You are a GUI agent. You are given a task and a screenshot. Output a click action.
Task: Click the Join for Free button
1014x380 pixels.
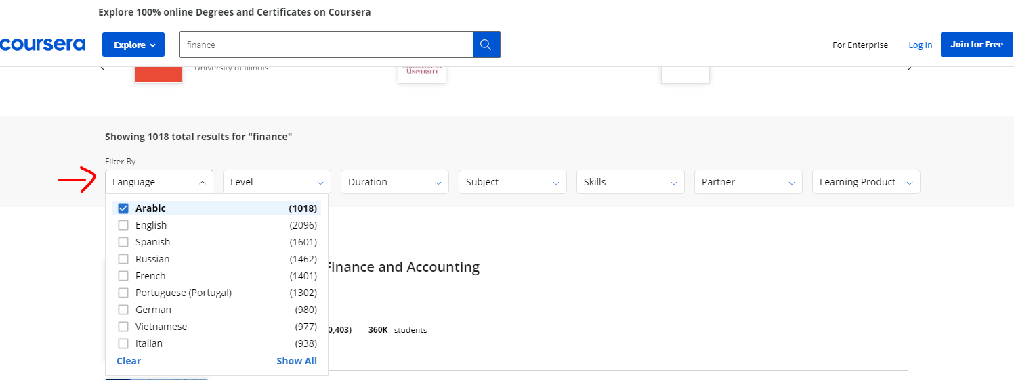pos(977,45)
